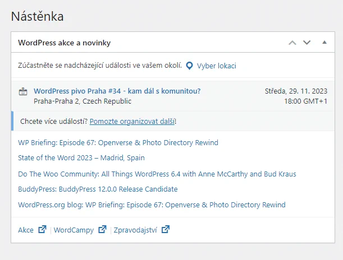Open the Akce footer link

point(26,230)
